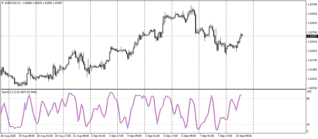Click the 28 Aug 2018 date label
This screenshot has height=139, width=318.
click(x=8, y=136)
